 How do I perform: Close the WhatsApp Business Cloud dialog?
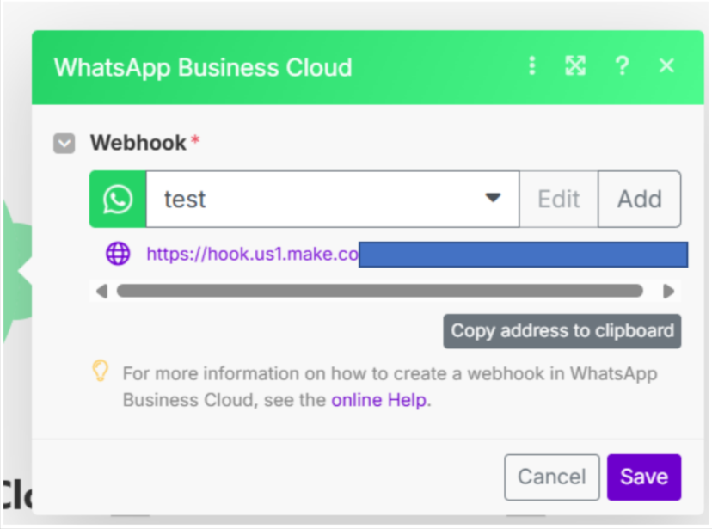tap(666, 66)
